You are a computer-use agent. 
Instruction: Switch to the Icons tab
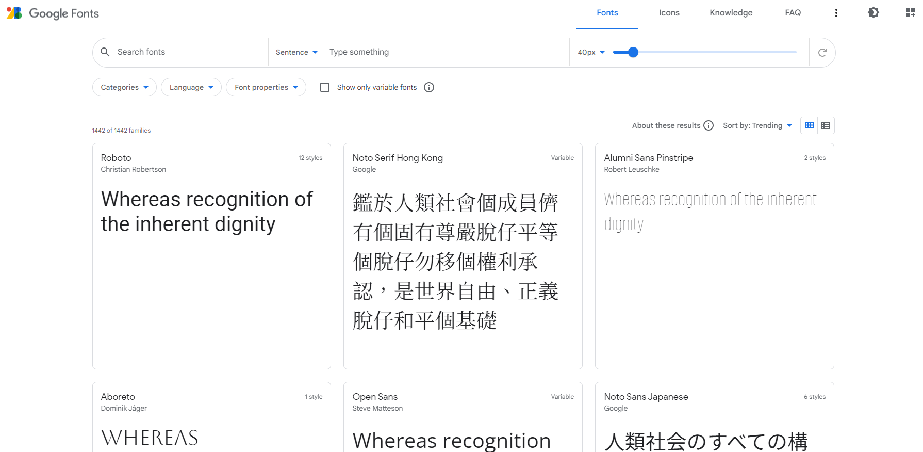669,13
